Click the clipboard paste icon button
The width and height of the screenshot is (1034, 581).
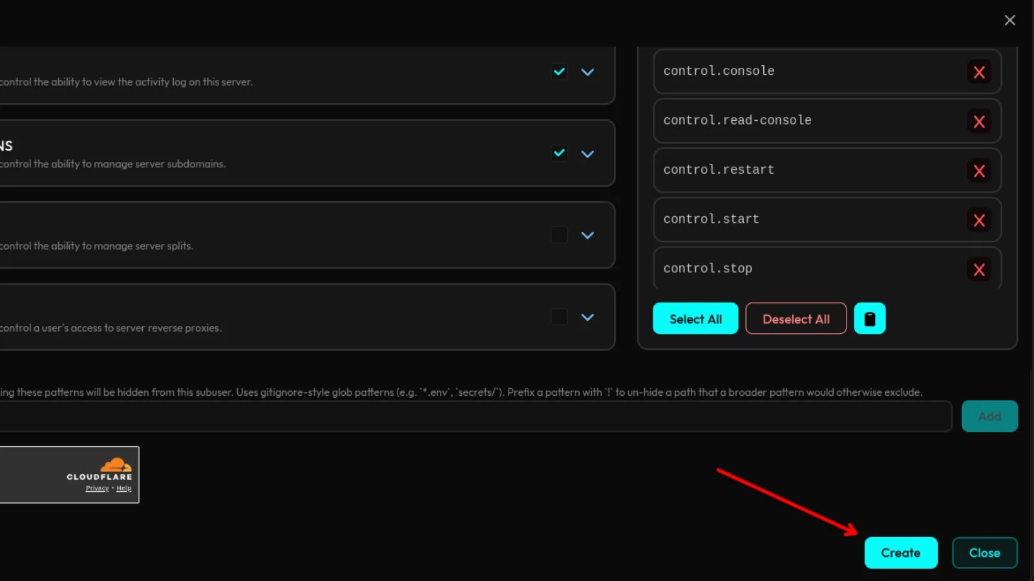(870, 318)
